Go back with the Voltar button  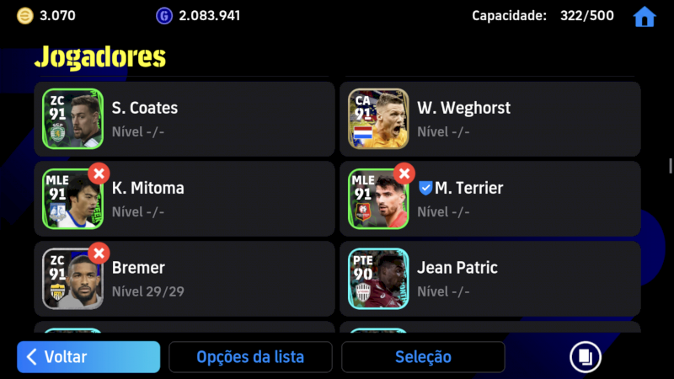tap(88, 356)
